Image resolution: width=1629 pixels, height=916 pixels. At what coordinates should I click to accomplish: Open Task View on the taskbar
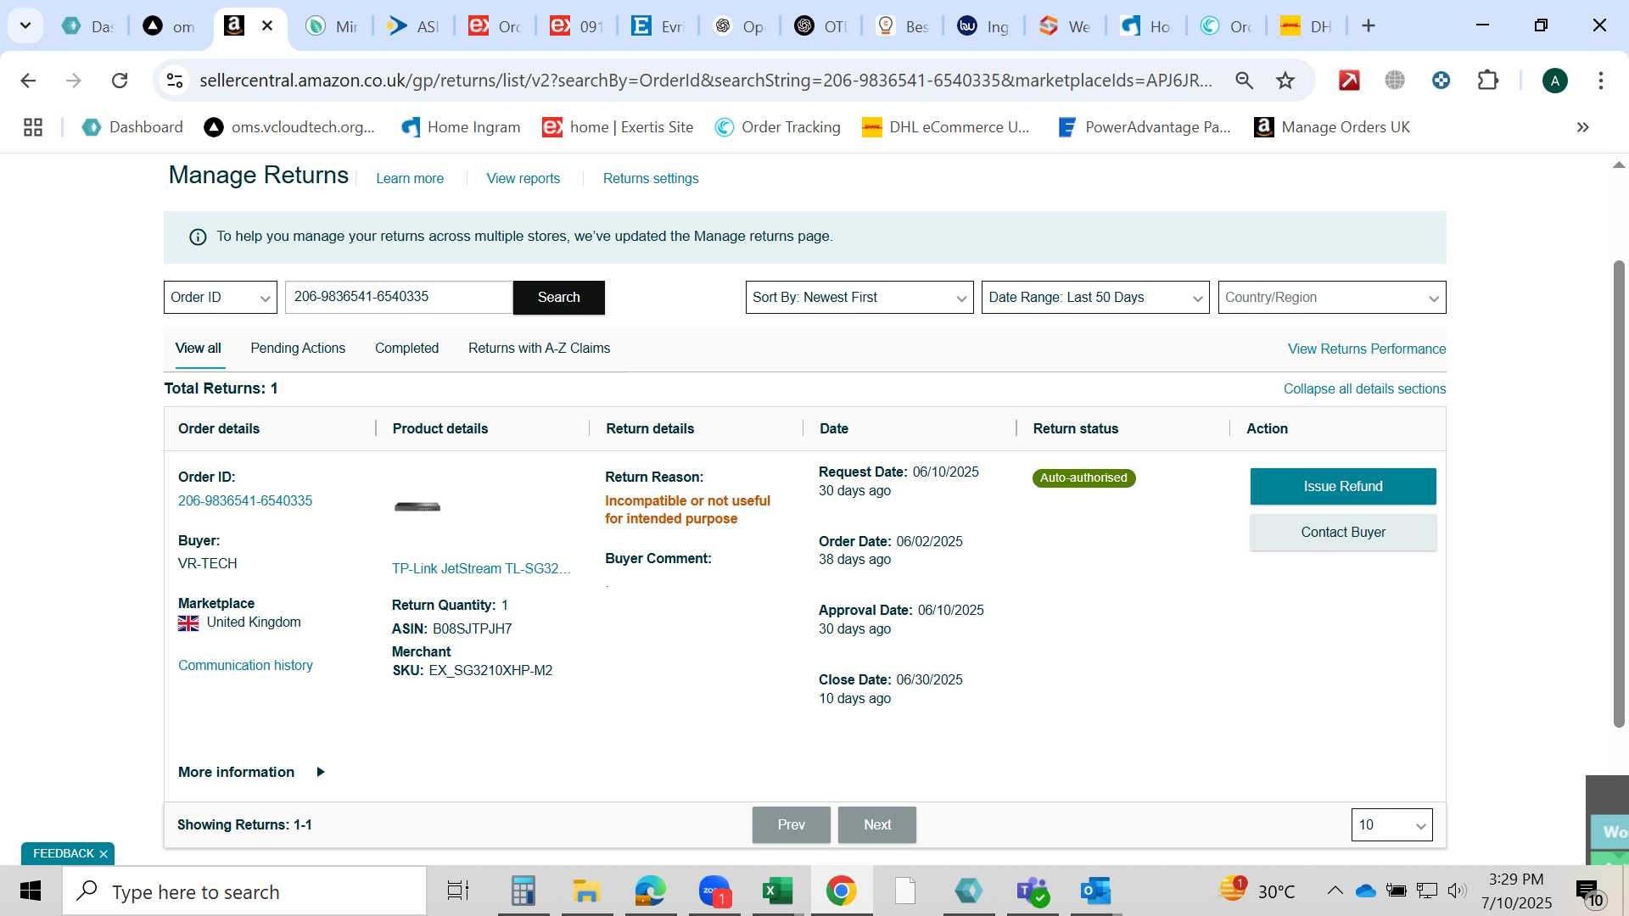[x=458, y=891]
